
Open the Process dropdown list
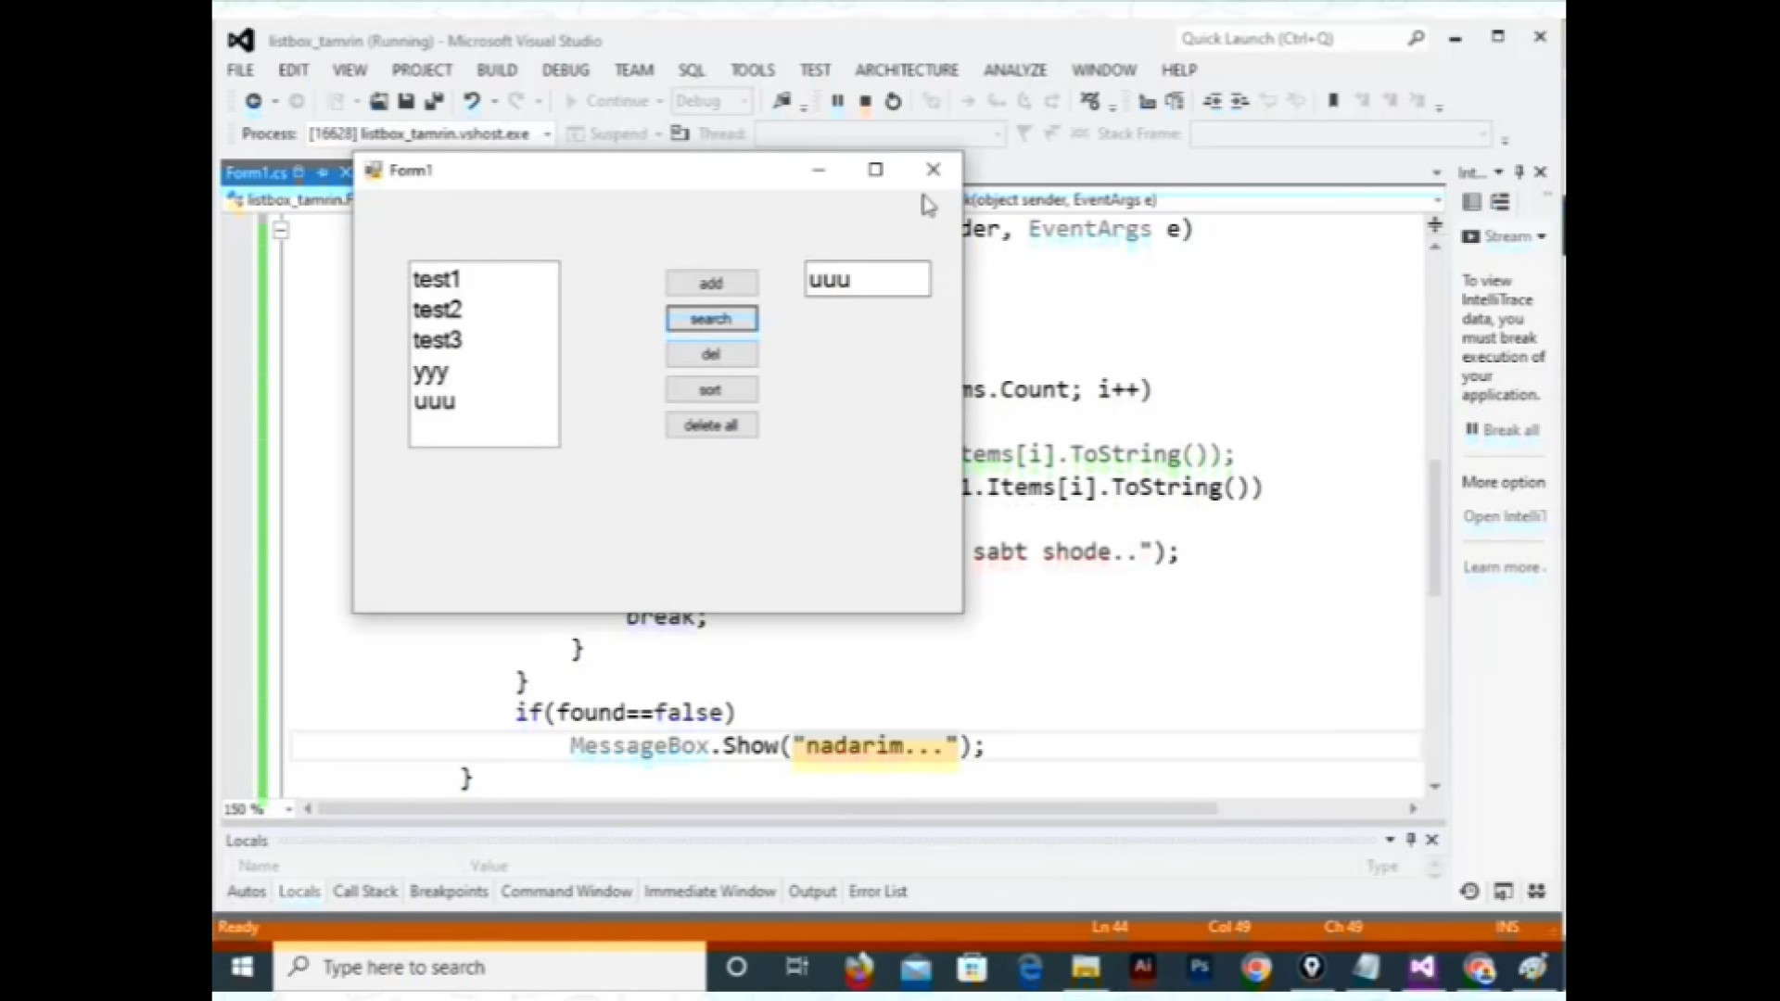(547, 134)
